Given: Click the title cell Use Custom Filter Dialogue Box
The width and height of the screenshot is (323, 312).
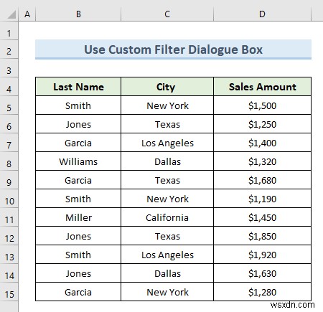Looking at the screenshot, I should pos(173,49).
